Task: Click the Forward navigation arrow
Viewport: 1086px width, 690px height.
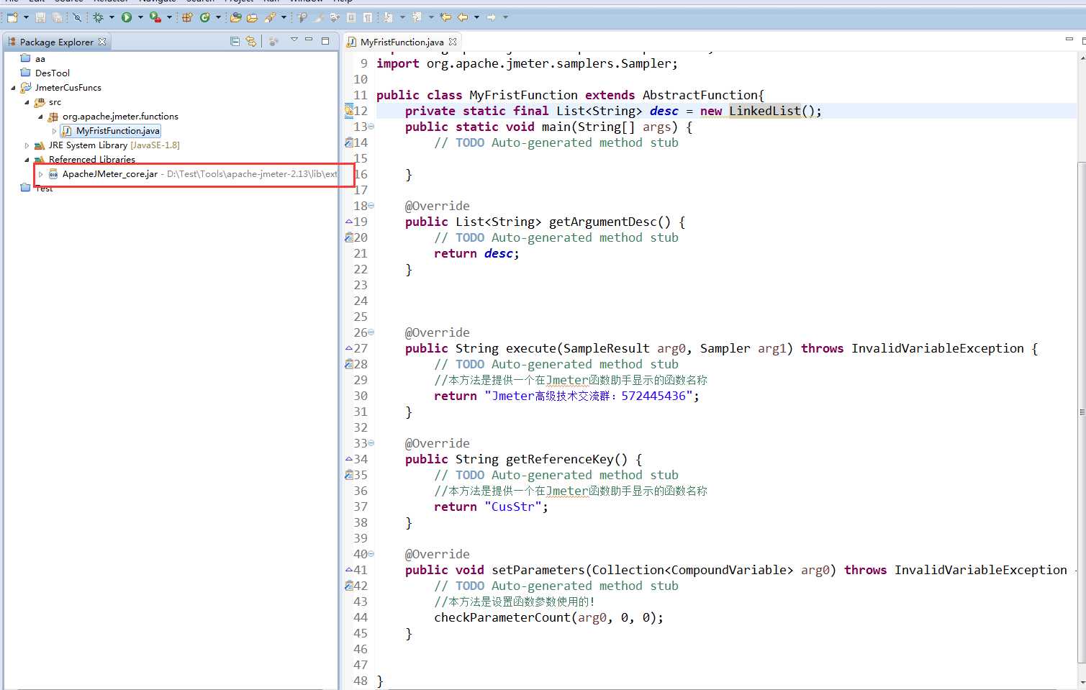Action: (x=491, y=17)
